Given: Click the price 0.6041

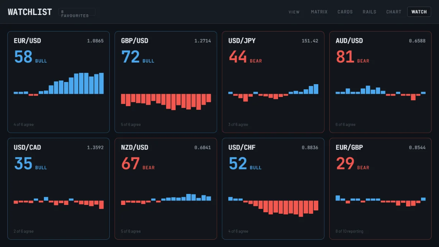Looking at the screenshot, I should (x=203, y=148).
